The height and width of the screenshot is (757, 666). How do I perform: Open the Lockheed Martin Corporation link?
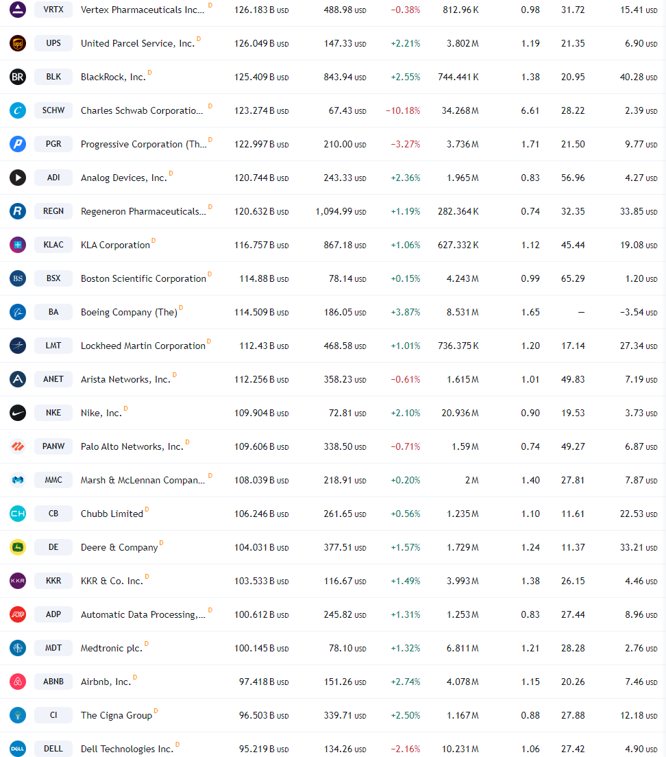[143, 346]
